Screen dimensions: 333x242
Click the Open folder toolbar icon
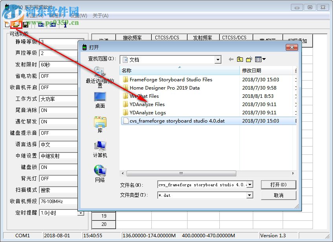pos(17,25)
